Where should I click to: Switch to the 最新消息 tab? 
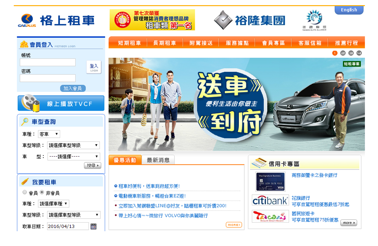click(x=158, y=160)
